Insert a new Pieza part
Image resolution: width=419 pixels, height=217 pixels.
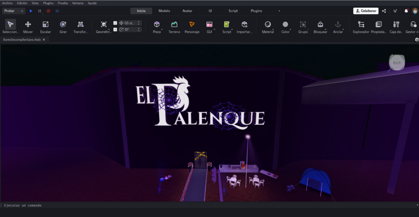[157, 24]
